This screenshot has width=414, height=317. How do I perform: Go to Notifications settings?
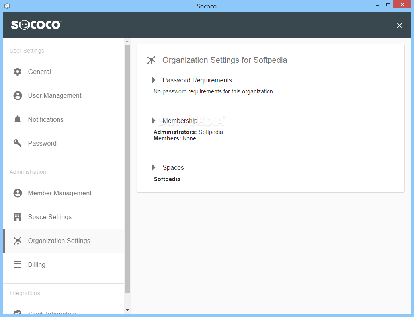pos(63,119)
